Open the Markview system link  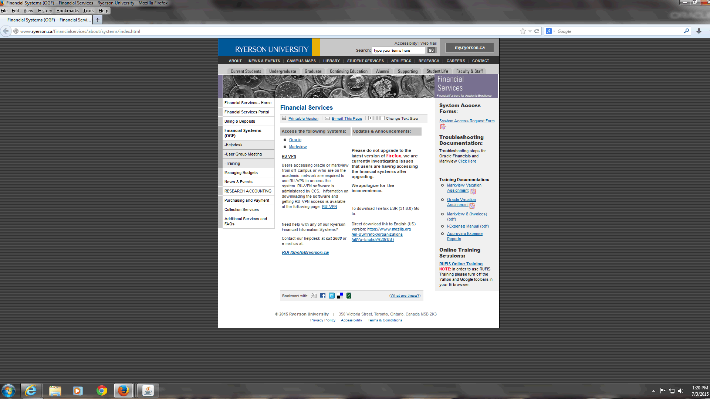click(298, 147)
